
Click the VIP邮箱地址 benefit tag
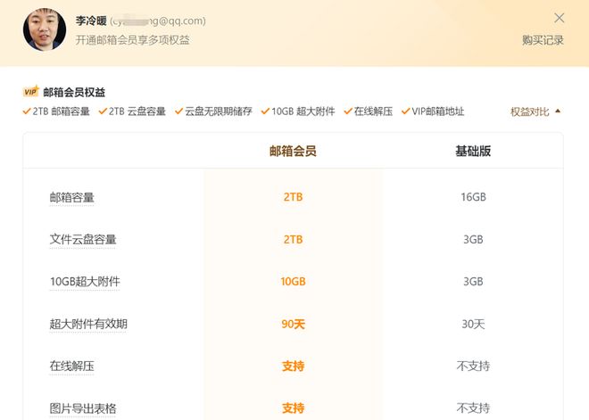click(x=433, y=111)
